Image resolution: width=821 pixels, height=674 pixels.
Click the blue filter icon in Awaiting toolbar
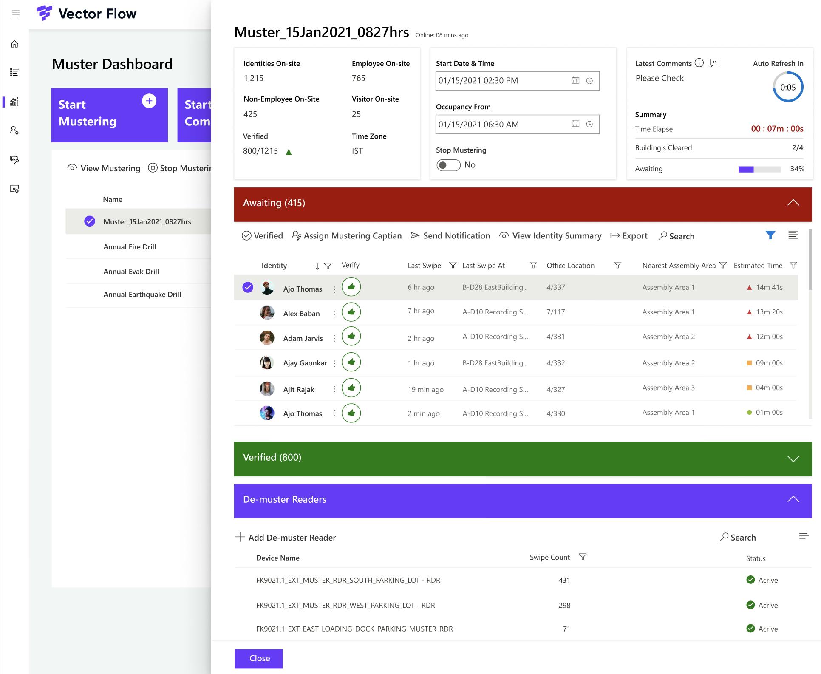770,235
